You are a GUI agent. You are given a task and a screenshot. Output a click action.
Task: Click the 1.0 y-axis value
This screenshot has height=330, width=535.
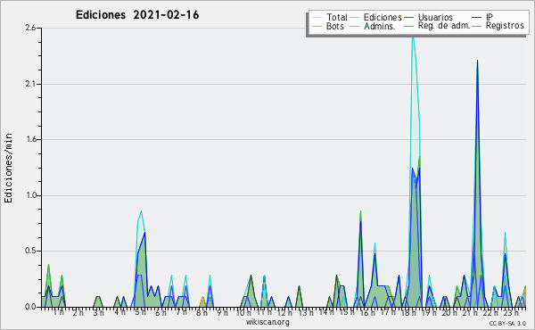point(30,195)
